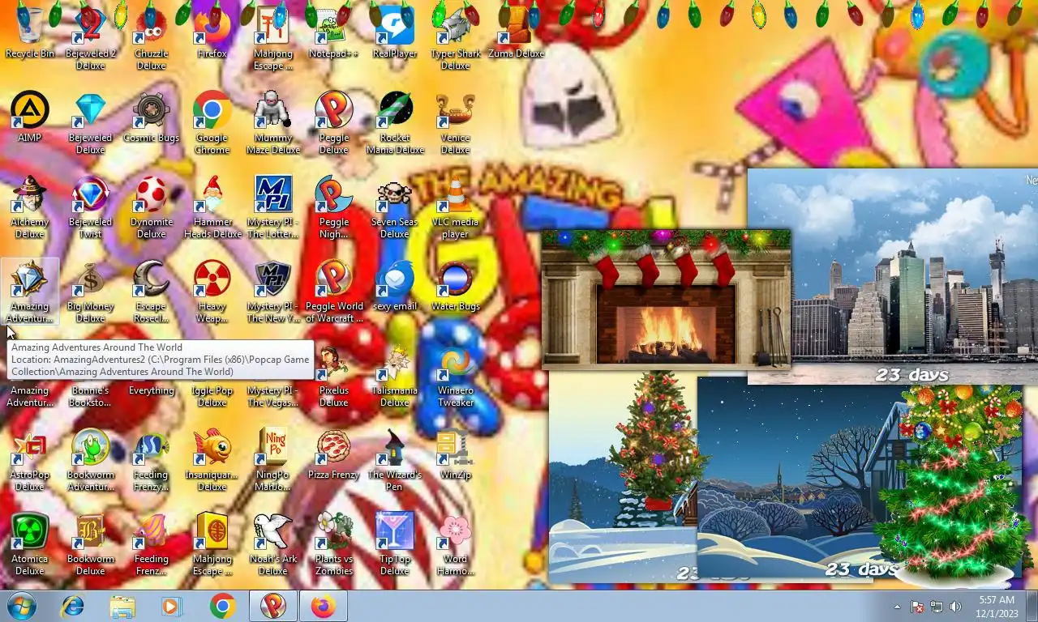Open Zuma Deluxe shortcut
The height and width of the screenshot is (622, 1038).
[517, 33]
